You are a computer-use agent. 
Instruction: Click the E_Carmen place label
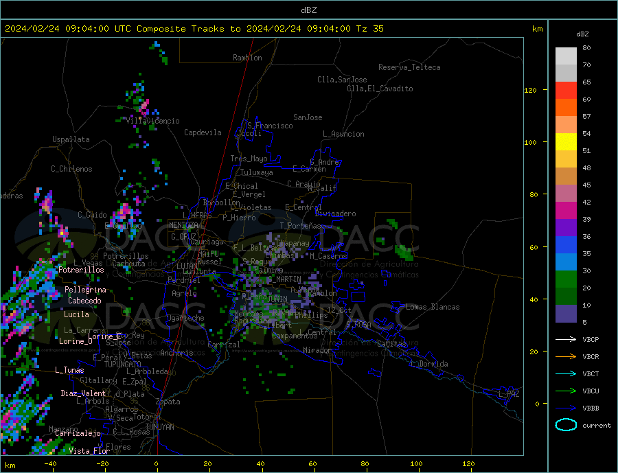click(309, 170)
